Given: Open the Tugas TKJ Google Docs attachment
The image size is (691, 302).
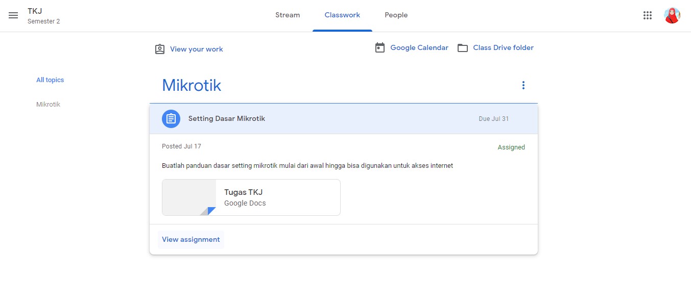Looking at the screenshot, I should 251,197.
